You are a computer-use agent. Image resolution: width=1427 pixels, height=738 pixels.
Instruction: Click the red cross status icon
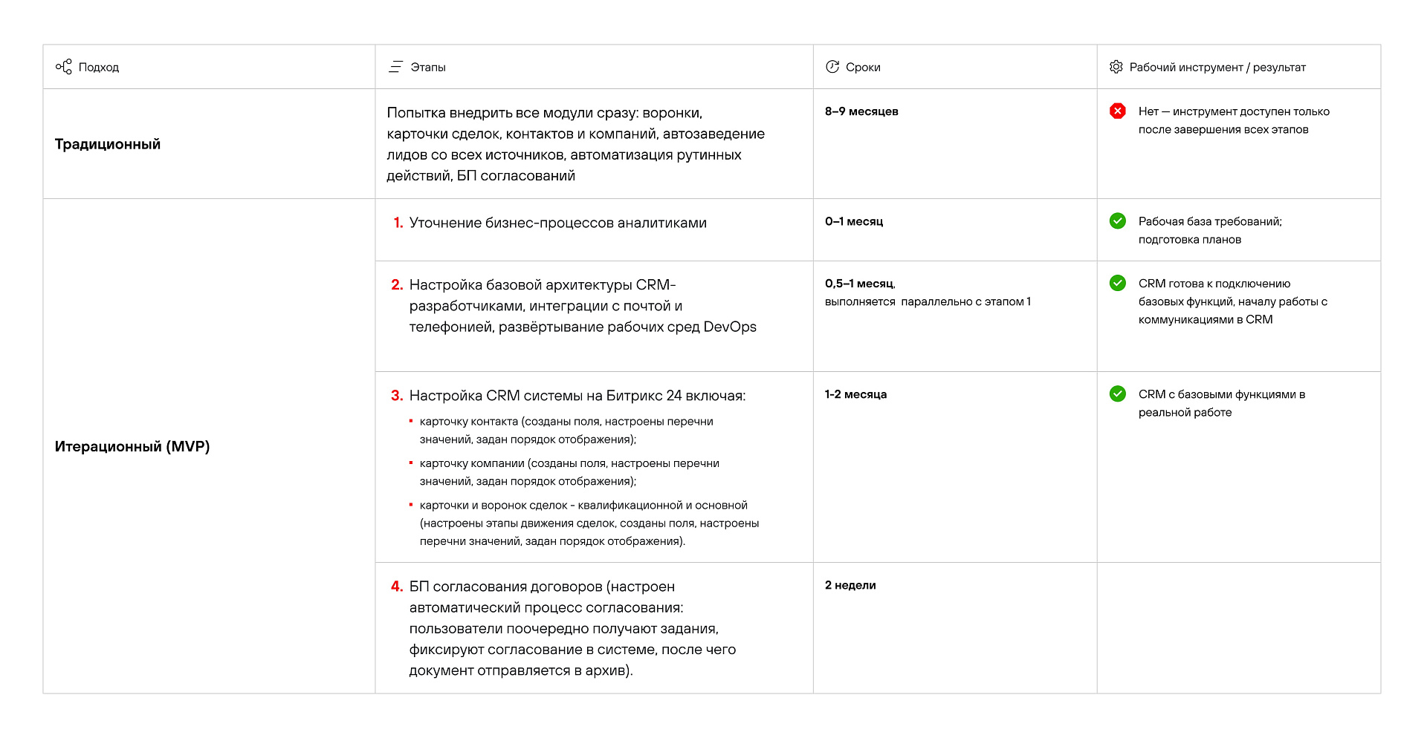coord(1117,111)
